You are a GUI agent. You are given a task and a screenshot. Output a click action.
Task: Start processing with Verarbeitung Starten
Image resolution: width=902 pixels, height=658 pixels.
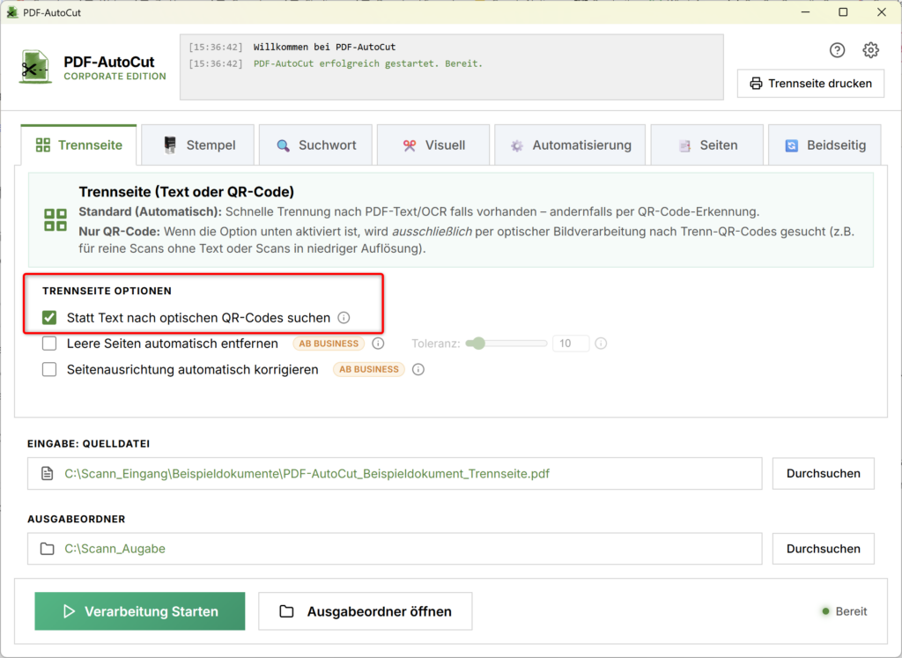pyautogui.click(x=140, y=611)
